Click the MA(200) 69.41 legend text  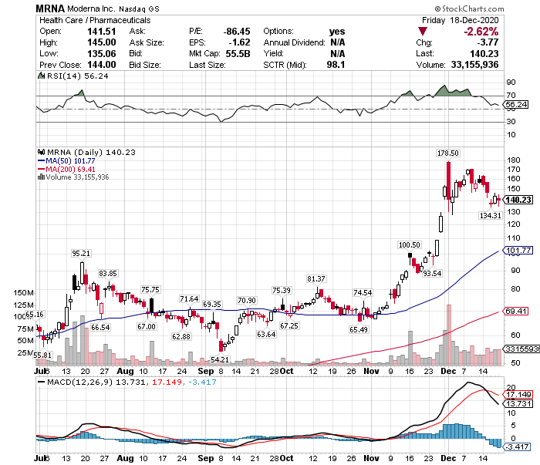[x=71, y=169]
